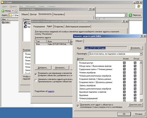Click the Очистить все button

pos(135,105)
